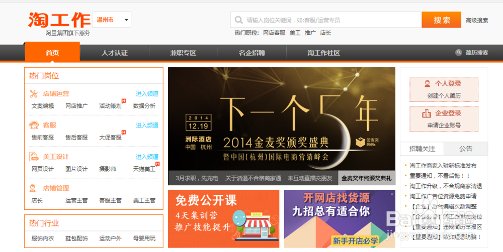Select hot position 网店客服

(274, 33)
